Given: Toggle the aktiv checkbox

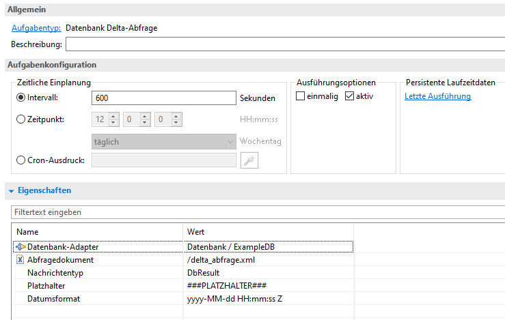Looking at the screenshot, I should [349, 96].
